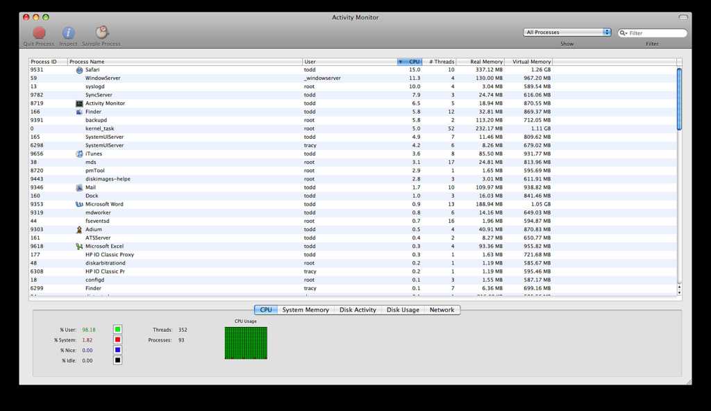
Task: Click the process list vertical scrollbar thumb
Action: [x=679, y=99]
